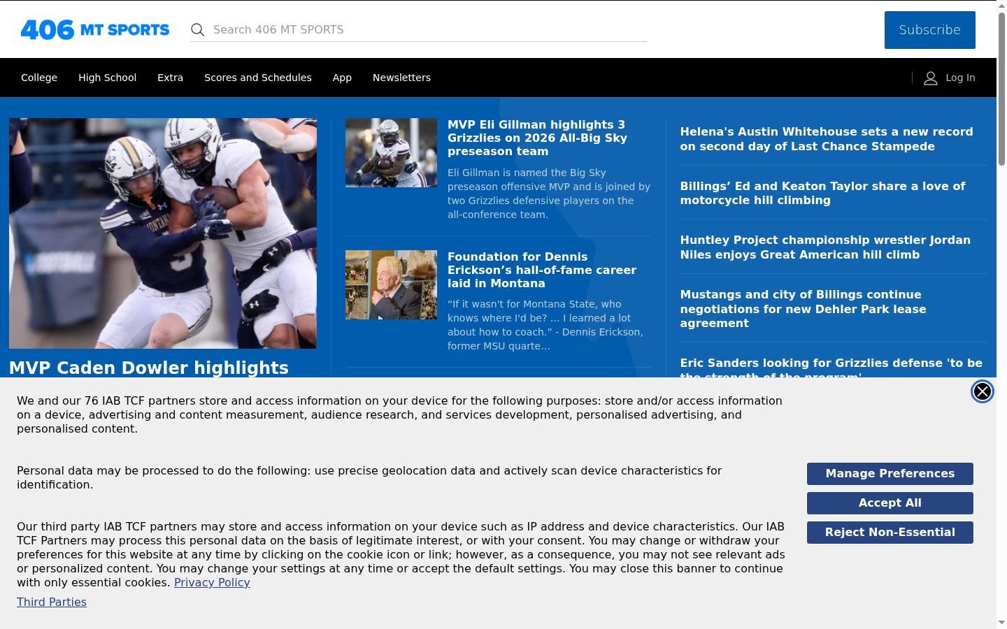This screenshot has width=1007, height=629.
Task: Click Eli Gillman article summary text
Action: pos(549,194)
